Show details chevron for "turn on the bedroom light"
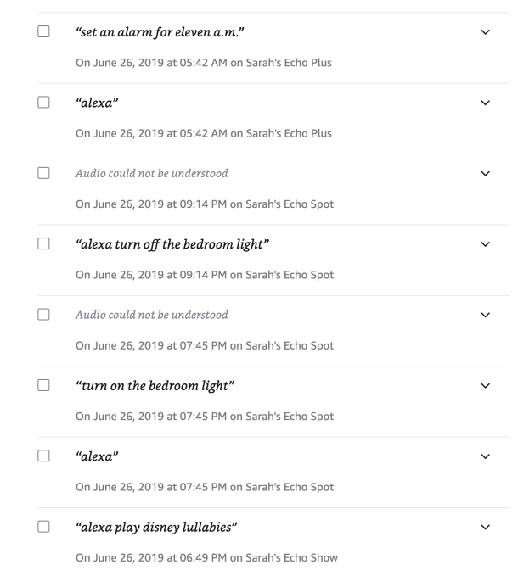Screen dimensions: 518x576 [x=485, y=386]
